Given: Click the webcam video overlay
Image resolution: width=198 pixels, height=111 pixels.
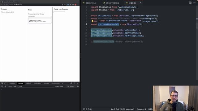Looking at the screenshot, I should click(x=175, y=98).
